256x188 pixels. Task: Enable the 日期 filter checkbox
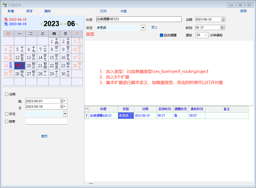[7, 94]
